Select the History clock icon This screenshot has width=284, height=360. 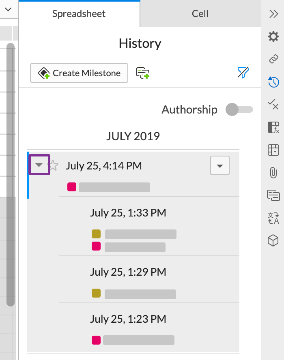pos(273,82)
